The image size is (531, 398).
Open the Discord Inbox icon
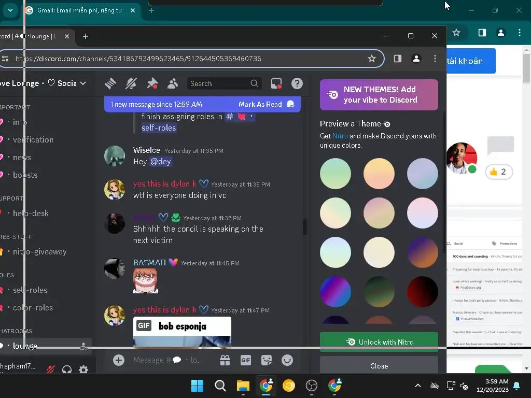(x=276, y=83)
